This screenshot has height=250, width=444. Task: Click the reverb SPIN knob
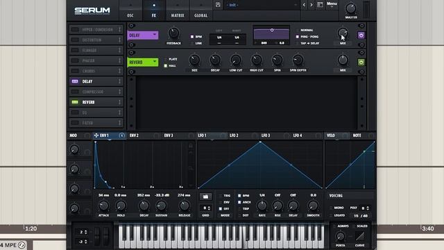point(277,60)
